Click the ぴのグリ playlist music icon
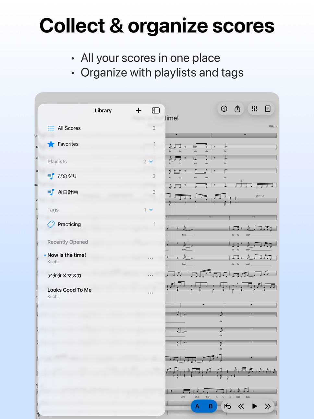The width and height of the screenshot is (314, 419). pyautogui.click(x=51, y=176)
